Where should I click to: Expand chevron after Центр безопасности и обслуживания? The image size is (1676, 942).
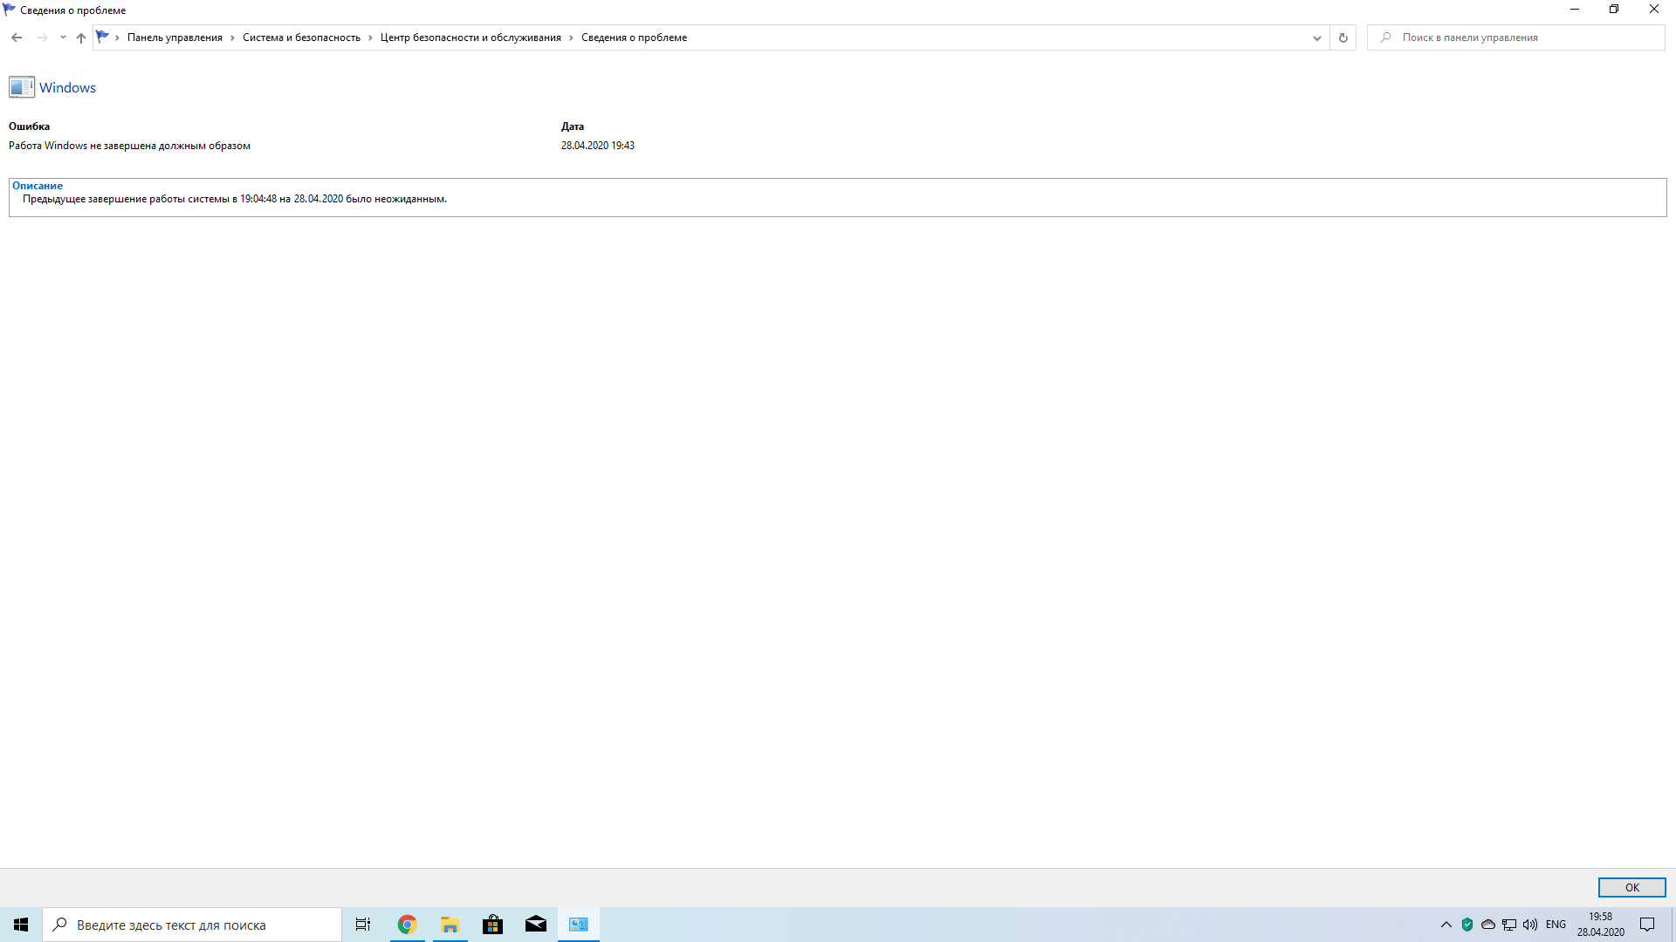tap(571, 38)
